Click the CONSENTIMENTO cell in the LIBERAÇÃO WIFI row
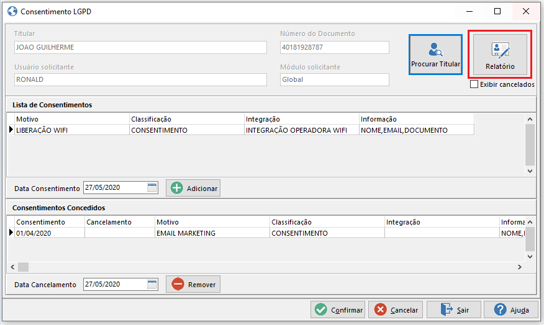Screen dimensions: 544x325 (x=187, y=130)
